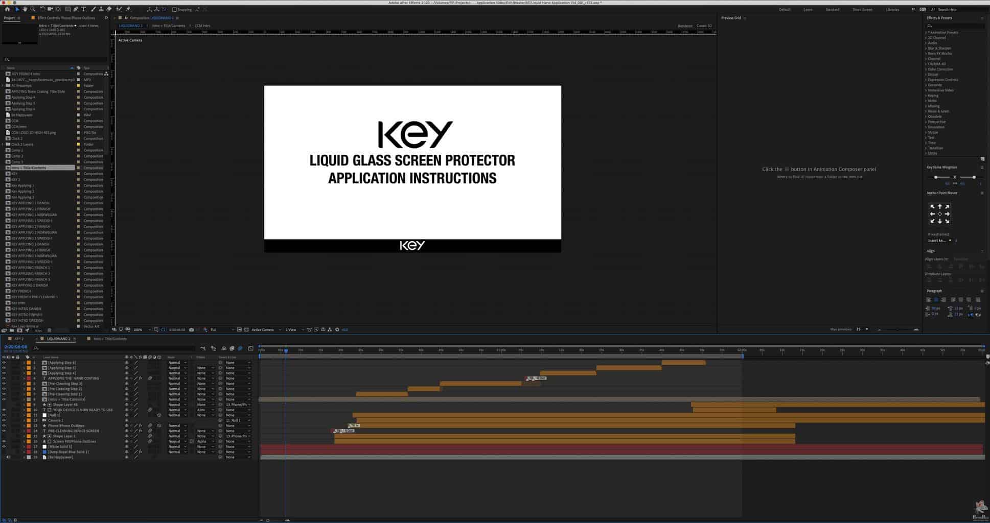Open the viewer resolution dropdown showing Full
The width and height of the screenshot is (990, 523).
click(221, 330)
